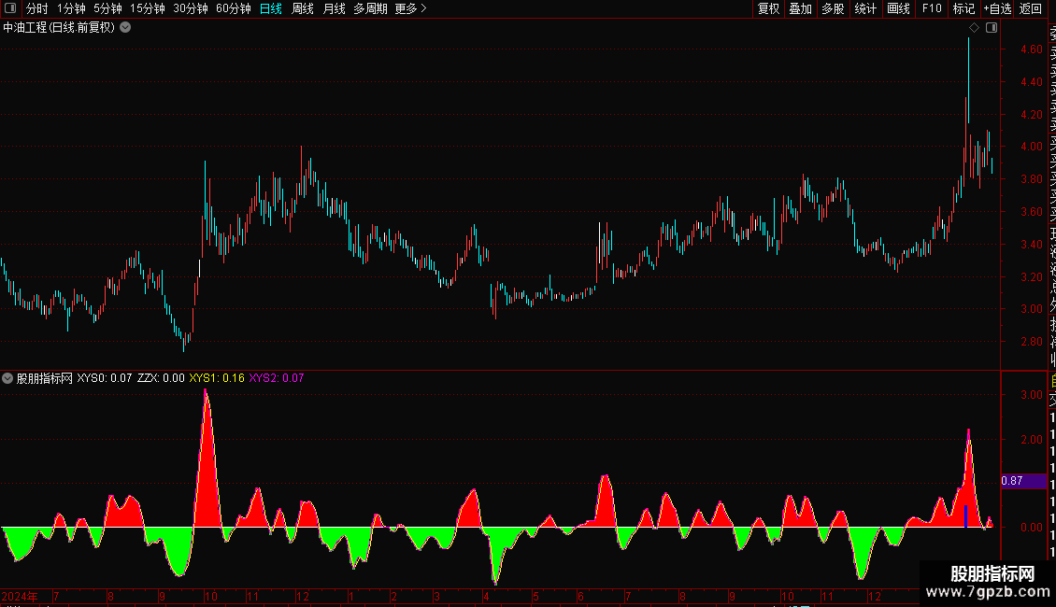Expand the 更多 periods menu
1056x607 pixels.
411,8
